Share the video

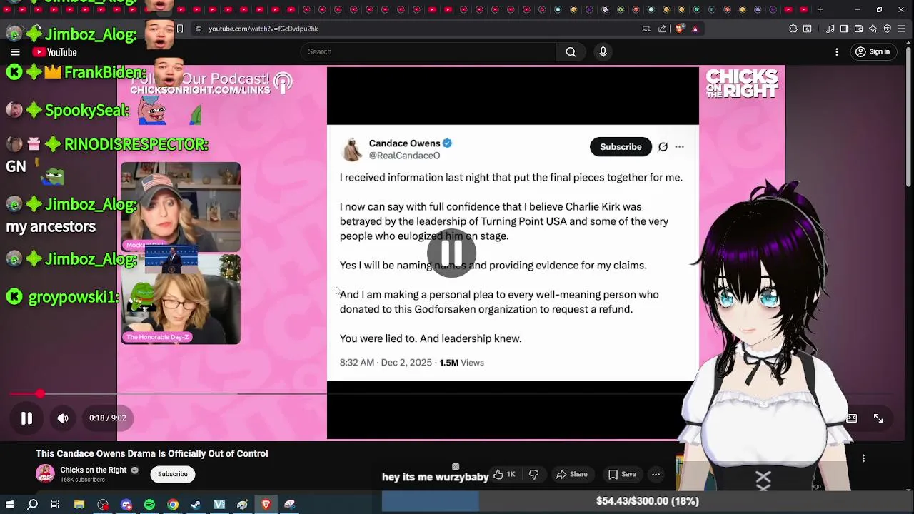(571, 474)
